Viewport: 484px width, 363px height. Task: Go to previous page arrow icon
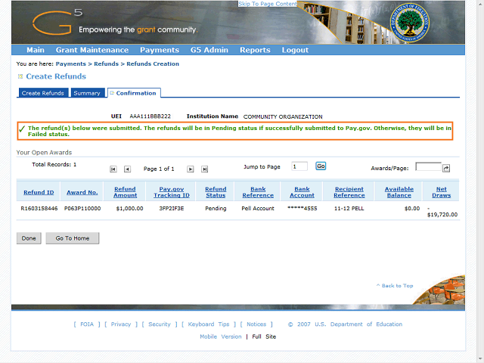127,169
